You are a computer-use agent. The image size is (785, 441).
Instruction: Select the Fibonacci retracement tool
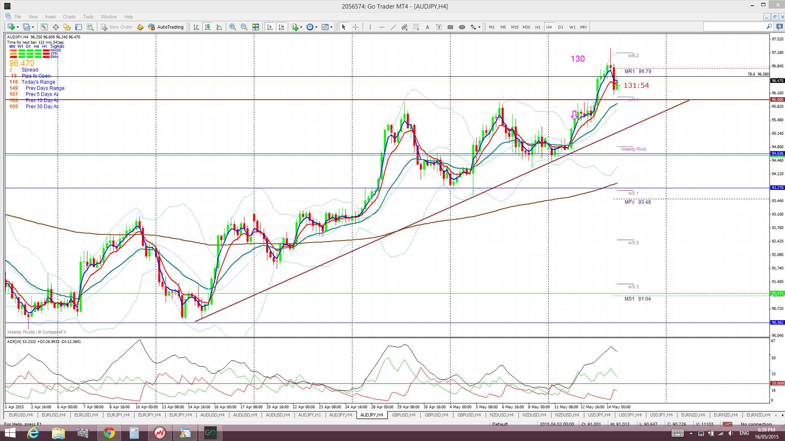coord(416,27)
